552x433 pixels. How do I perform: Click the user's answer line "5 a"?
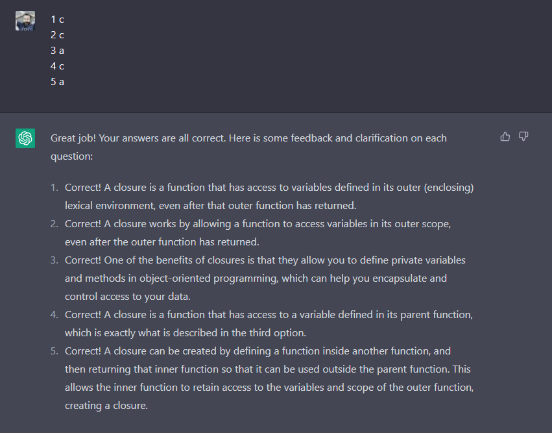tap(57, 82)
